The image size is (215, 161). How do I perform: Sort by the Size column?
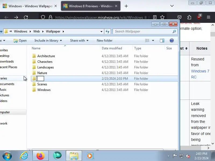point(169,48)
